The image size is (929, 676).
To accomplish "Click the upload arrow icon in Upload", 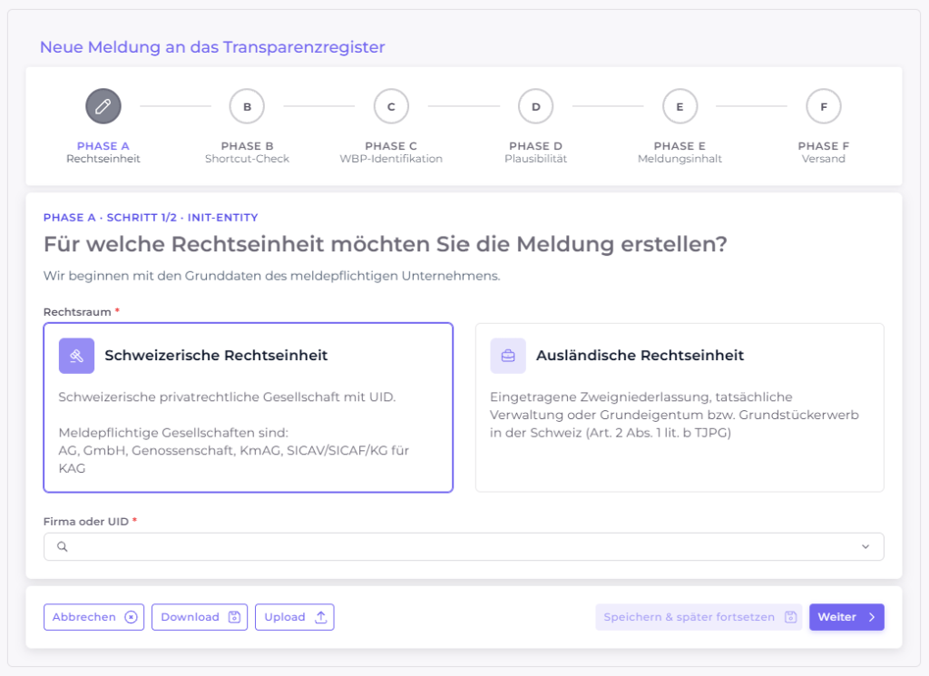I will point(320,617).
